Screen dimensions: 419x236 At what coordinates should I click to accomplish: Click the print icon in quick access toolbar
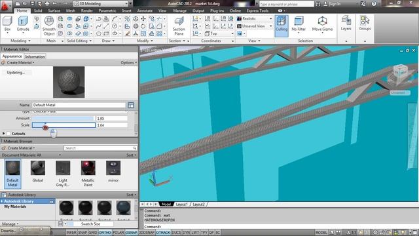47,4
